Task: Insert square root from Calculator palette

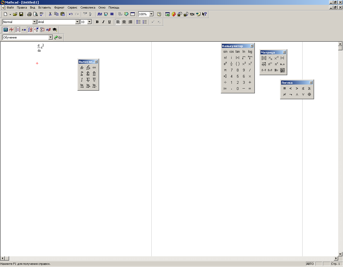Action: click(x=244, y=58)
